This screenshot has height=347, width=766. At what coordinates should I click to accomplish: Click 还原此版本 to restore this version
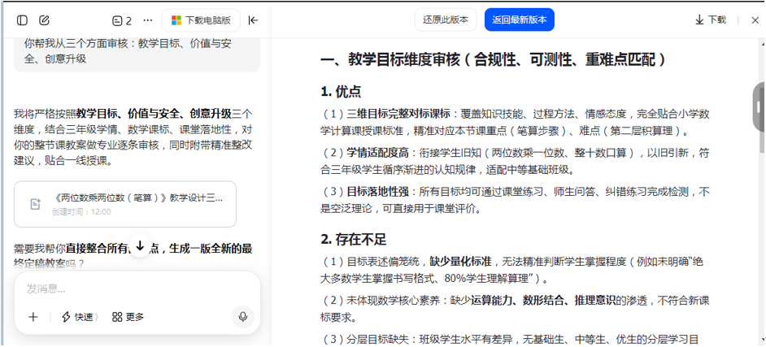446,20
